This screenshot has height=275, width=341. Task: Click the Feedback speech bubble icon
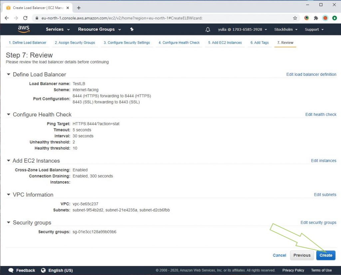pyautogui.click(x=11, y=270)
